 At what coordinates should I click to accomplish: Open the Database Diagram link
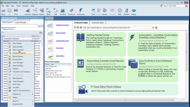tap(63, 25)
